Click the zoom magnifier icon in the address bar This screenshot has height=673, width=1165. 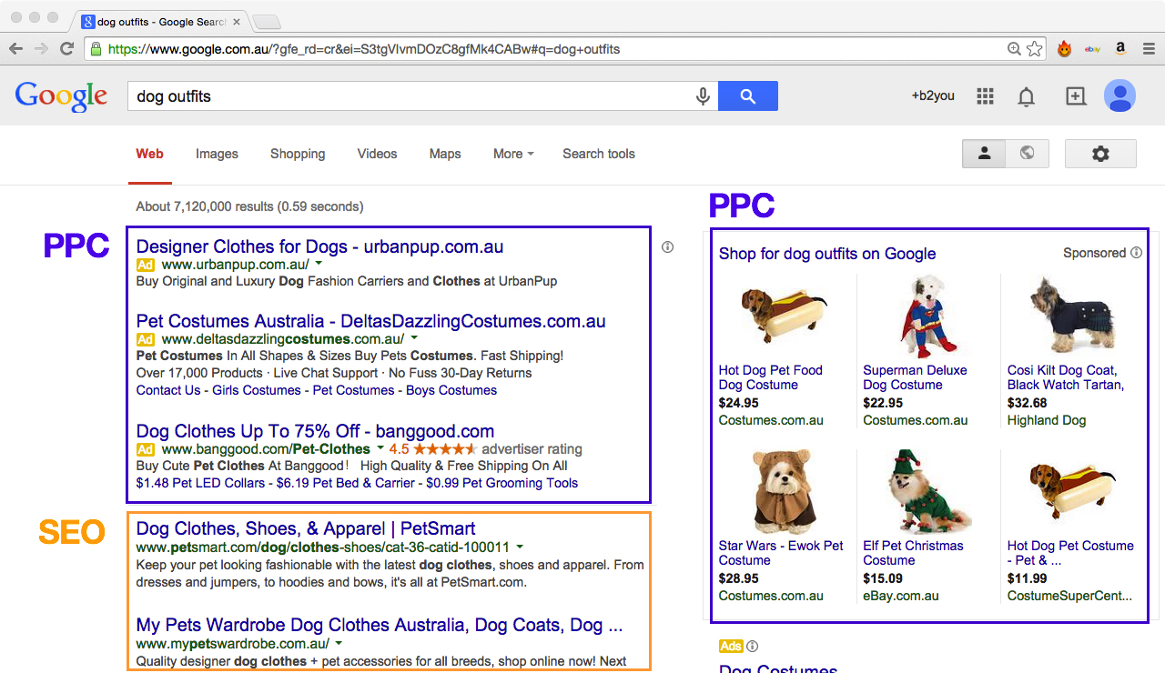coord(1014,49)
